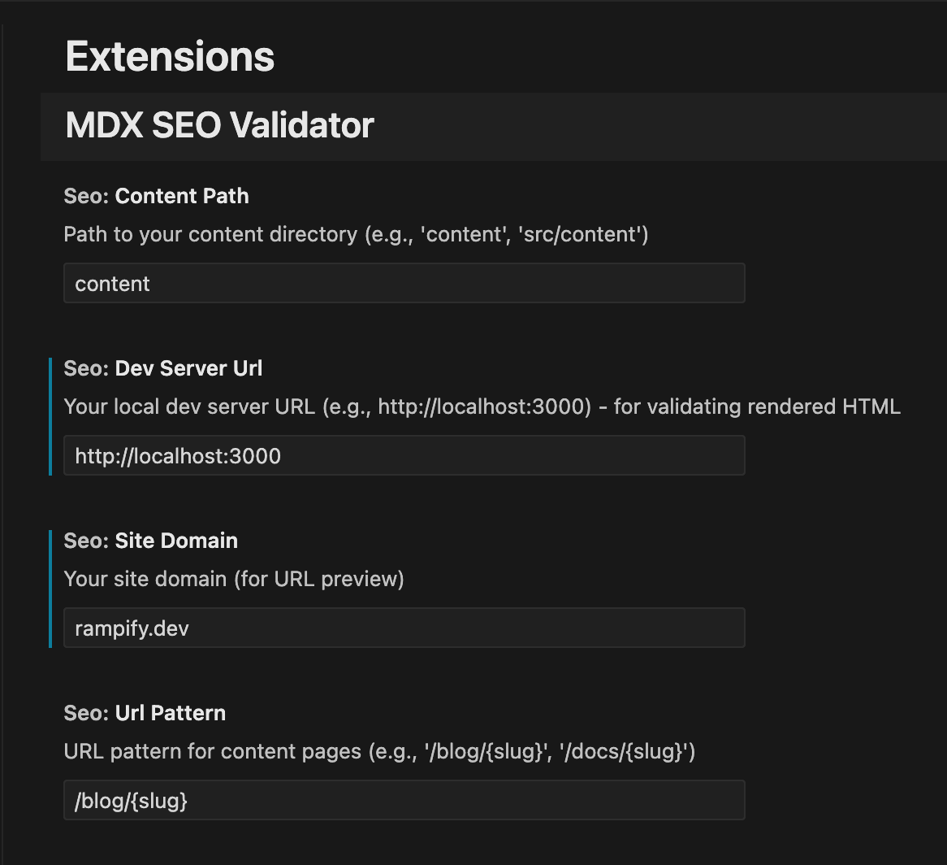
Task: Click the Dev Server Url input field
Action: (x=404, y=455)
